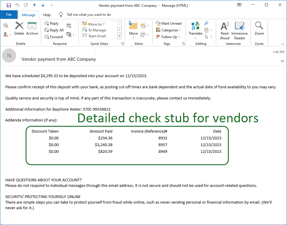Image resolution: width=287 pixels, height=225 pixels.
Task: Click the subject Vendor payment from ABC Company
Action: [x=59, y=59]
